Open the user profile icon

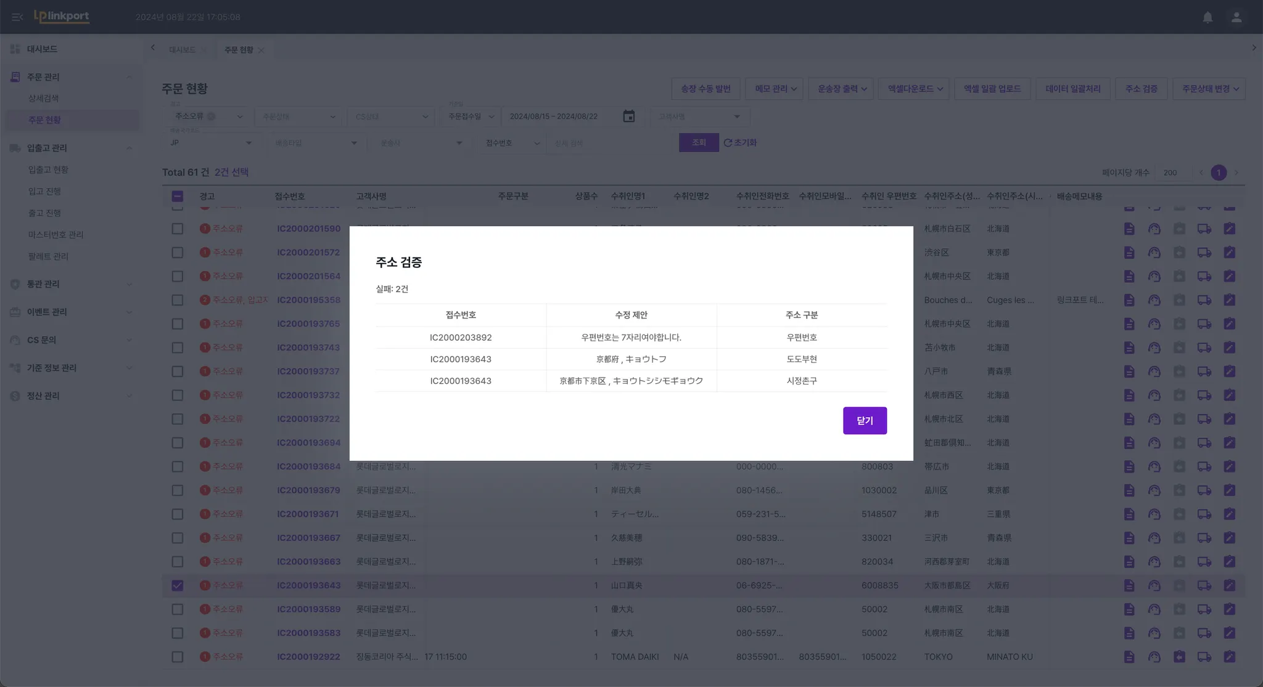point(1236,17)
